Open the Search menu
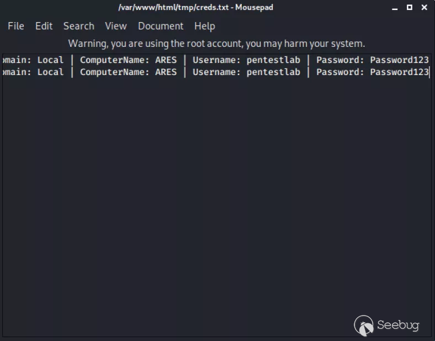 click(78, 26)
